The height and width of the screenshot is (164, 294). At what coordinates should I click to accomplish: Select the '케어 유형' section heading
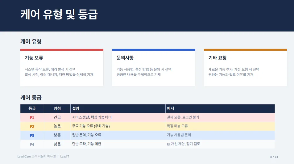(31, 41)
